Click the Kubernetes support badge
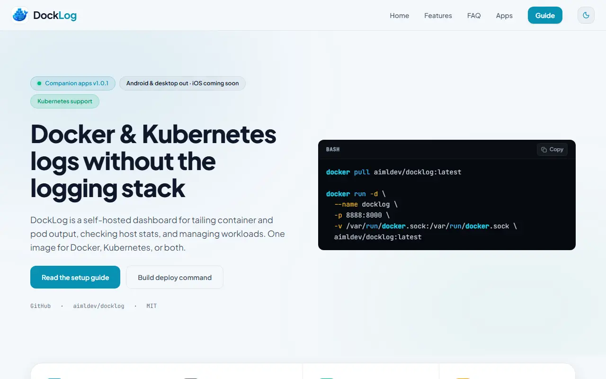The height and width of the screenshot is (379, 606). [65, 101]
